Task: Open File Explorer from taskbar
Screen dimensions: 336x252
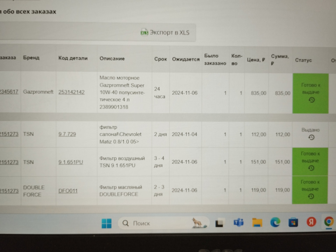Action: pyautogui.click(x=257, y=223)
